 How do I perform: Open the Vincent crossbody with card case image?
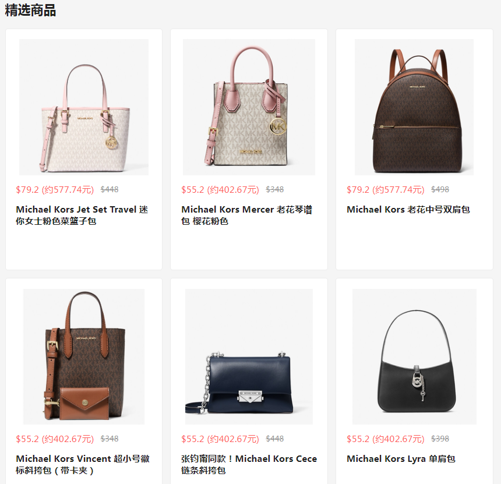tap(84, 356)
